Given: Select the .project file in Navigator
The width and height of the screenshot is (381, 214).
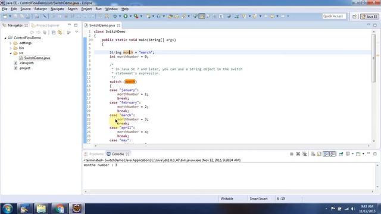Looking at the screenshot, I should tap(25, 68).
